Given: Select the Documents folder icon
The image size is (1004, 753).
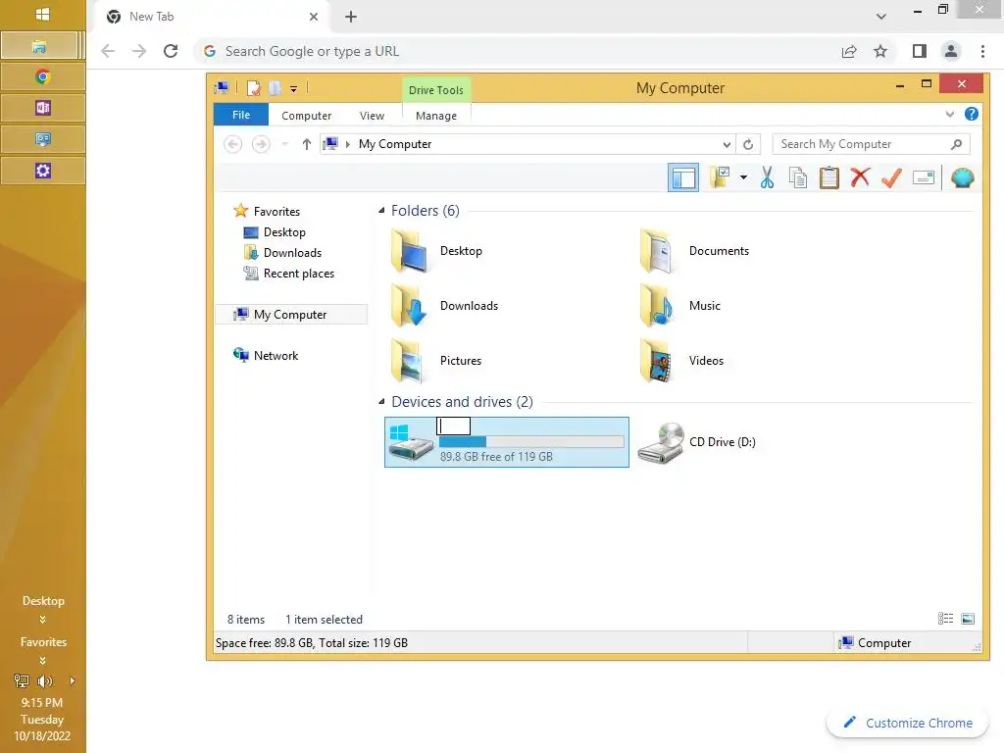Looking at the screenshot, I should point(657,251).
